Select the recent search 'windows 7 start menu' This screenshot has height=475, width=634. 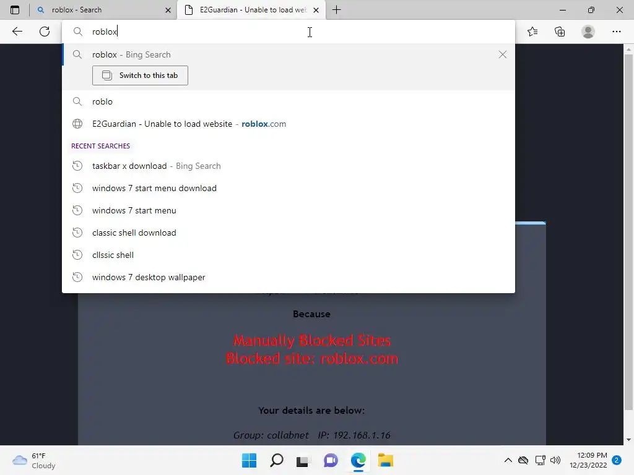pos(289,210)
